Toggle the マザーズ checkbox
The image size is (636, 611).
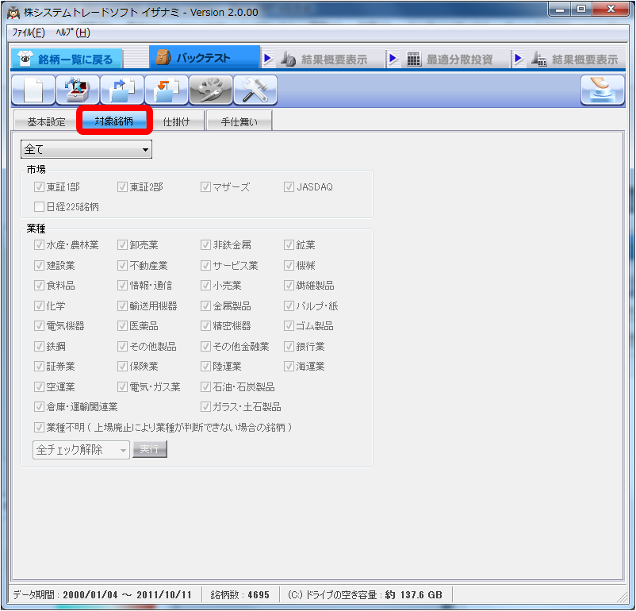click(205, 186)
